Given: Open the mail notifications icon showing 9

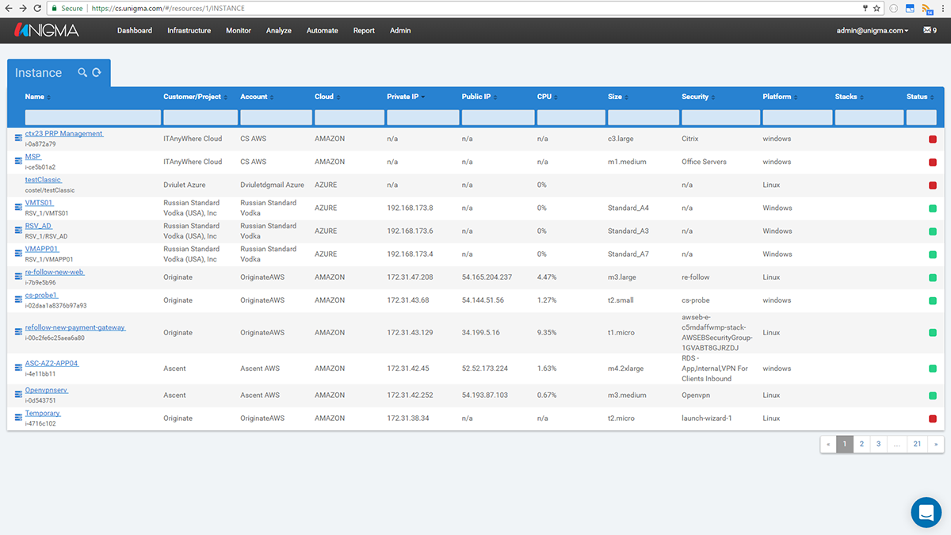Looking at the screenshot, I should pyautogui.click(x=930, y=30).
